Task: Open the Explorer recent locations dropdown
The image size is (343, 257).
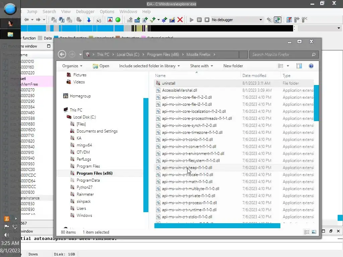Action: [x=80, y=55]
